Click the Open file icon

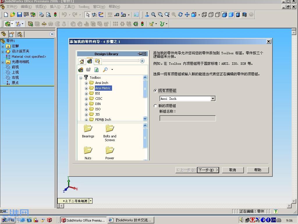pyautogui.click(x=13, y=15)
